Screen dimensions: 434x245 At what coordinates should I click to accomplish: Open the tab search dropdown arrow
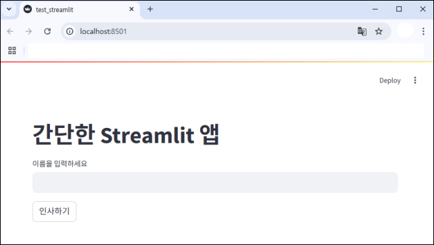(x=9, y=9)
